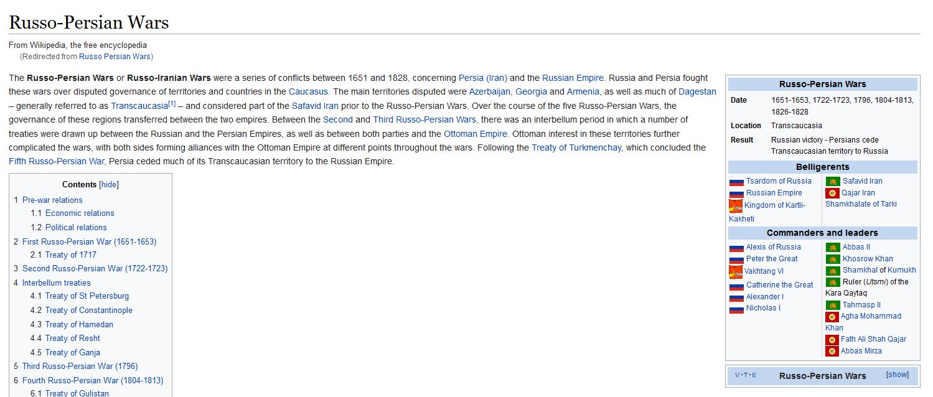Click the flag icon next to Russian Empire in Belligerents

(x=736, y=194)
